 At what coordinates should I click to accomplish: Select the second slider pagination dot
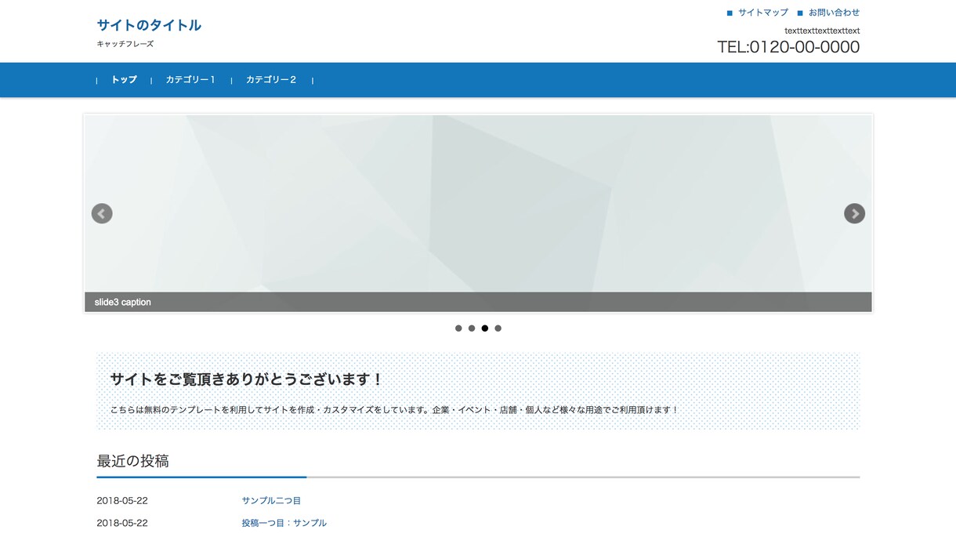472,328
